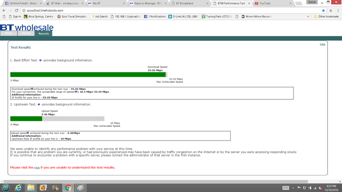The image size is (342, 192).
Task: Open FAQ link at top right
Action: (x=322, y=44)
